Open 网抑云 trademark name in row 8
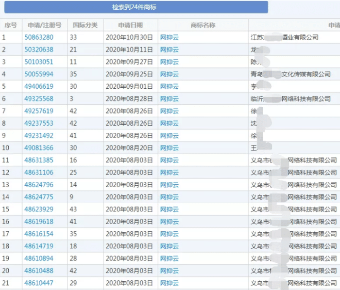Viewport: 340px width, 290px height. click(x=170, y=124)
